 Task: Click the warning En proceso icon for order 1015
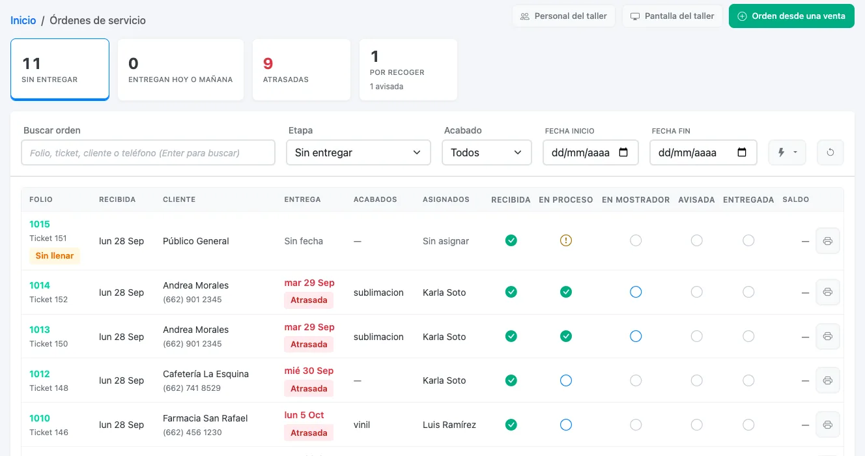tap(566, 240)
